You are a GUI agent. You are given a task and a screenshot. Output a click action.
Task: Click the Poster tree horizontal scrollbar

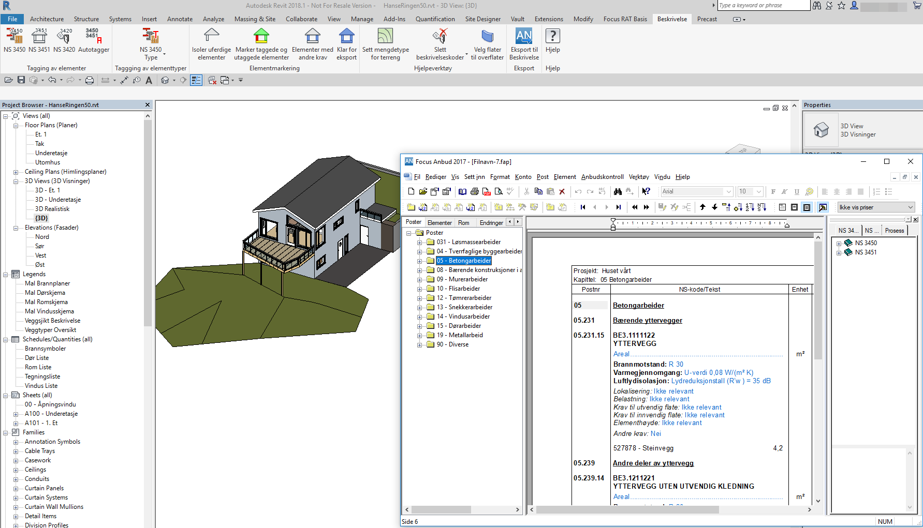[441, 509]
